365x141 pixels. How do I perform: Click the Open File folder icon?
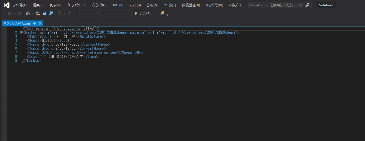click(x=38, y=13)
